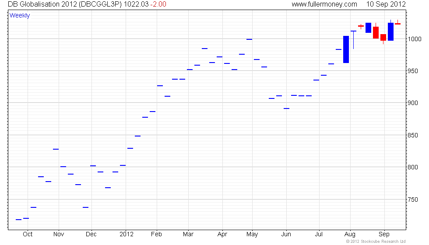Click the chart title 'DB Globalisation 2012 (DBCGGL3P)'
Viewport: 429px width, 245px height.
pos(65,4)
